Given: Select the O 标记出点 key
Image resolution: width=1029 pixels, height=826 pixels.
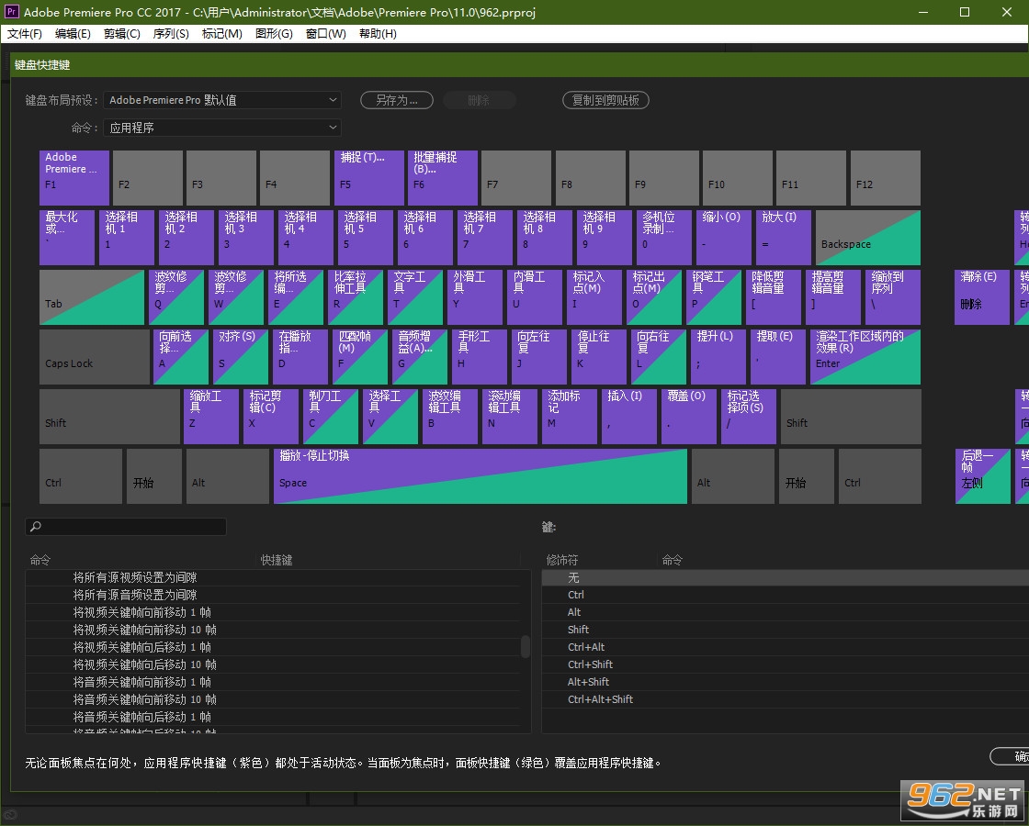Looking at the screenshot, I should click(653, 297).
